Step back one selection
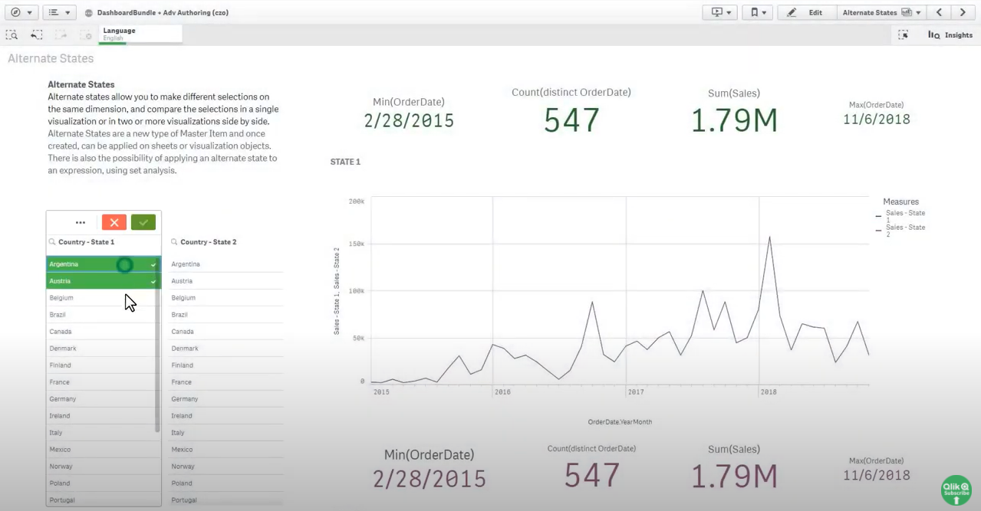 coord(36,35)
